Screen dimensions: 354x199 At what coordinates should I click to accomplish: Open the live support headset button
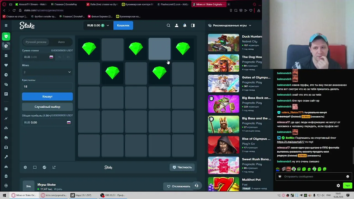point(196,186)
